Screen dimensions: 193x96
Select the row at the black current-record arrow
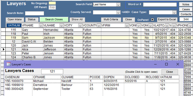(3, 49)
